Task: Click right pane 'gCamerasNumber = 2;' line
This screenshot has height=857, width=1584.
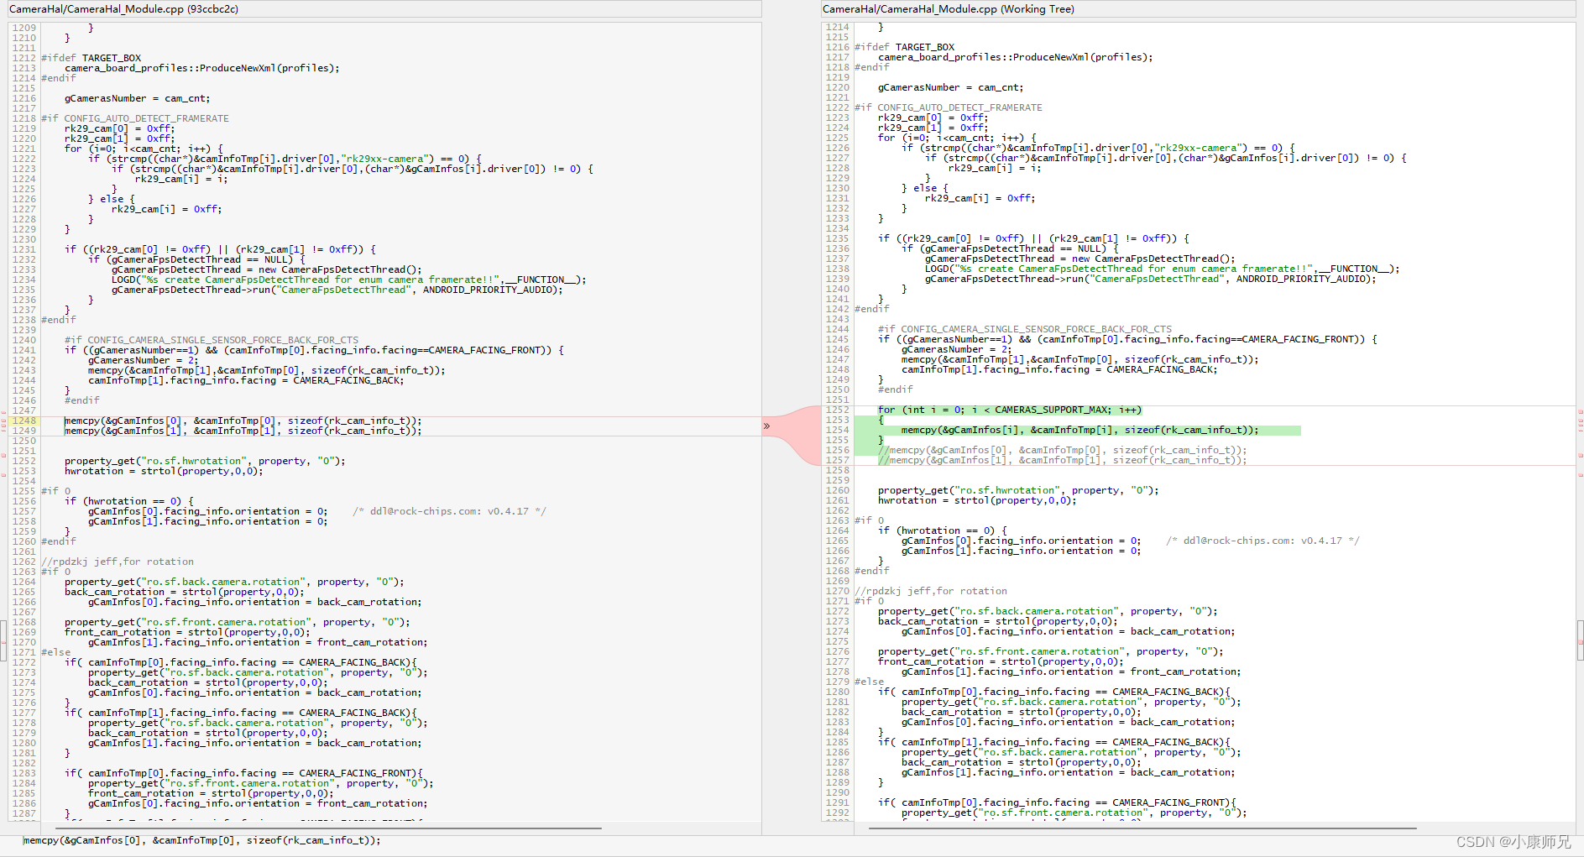Action: [x=957, y=349]
